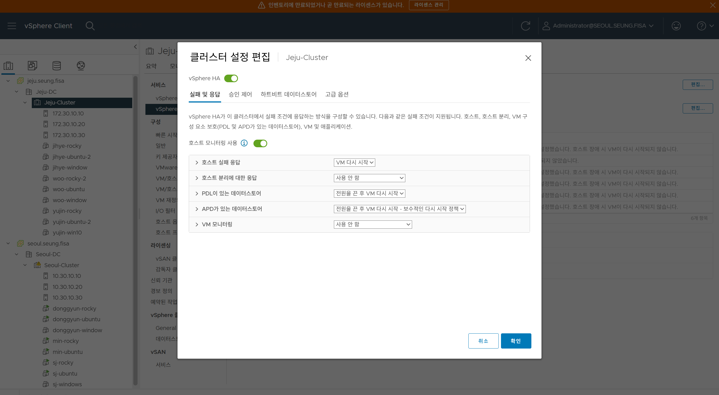Click the host monitoring info icon
This screenshot has width=719, height=395.
[x=244, y=143]
